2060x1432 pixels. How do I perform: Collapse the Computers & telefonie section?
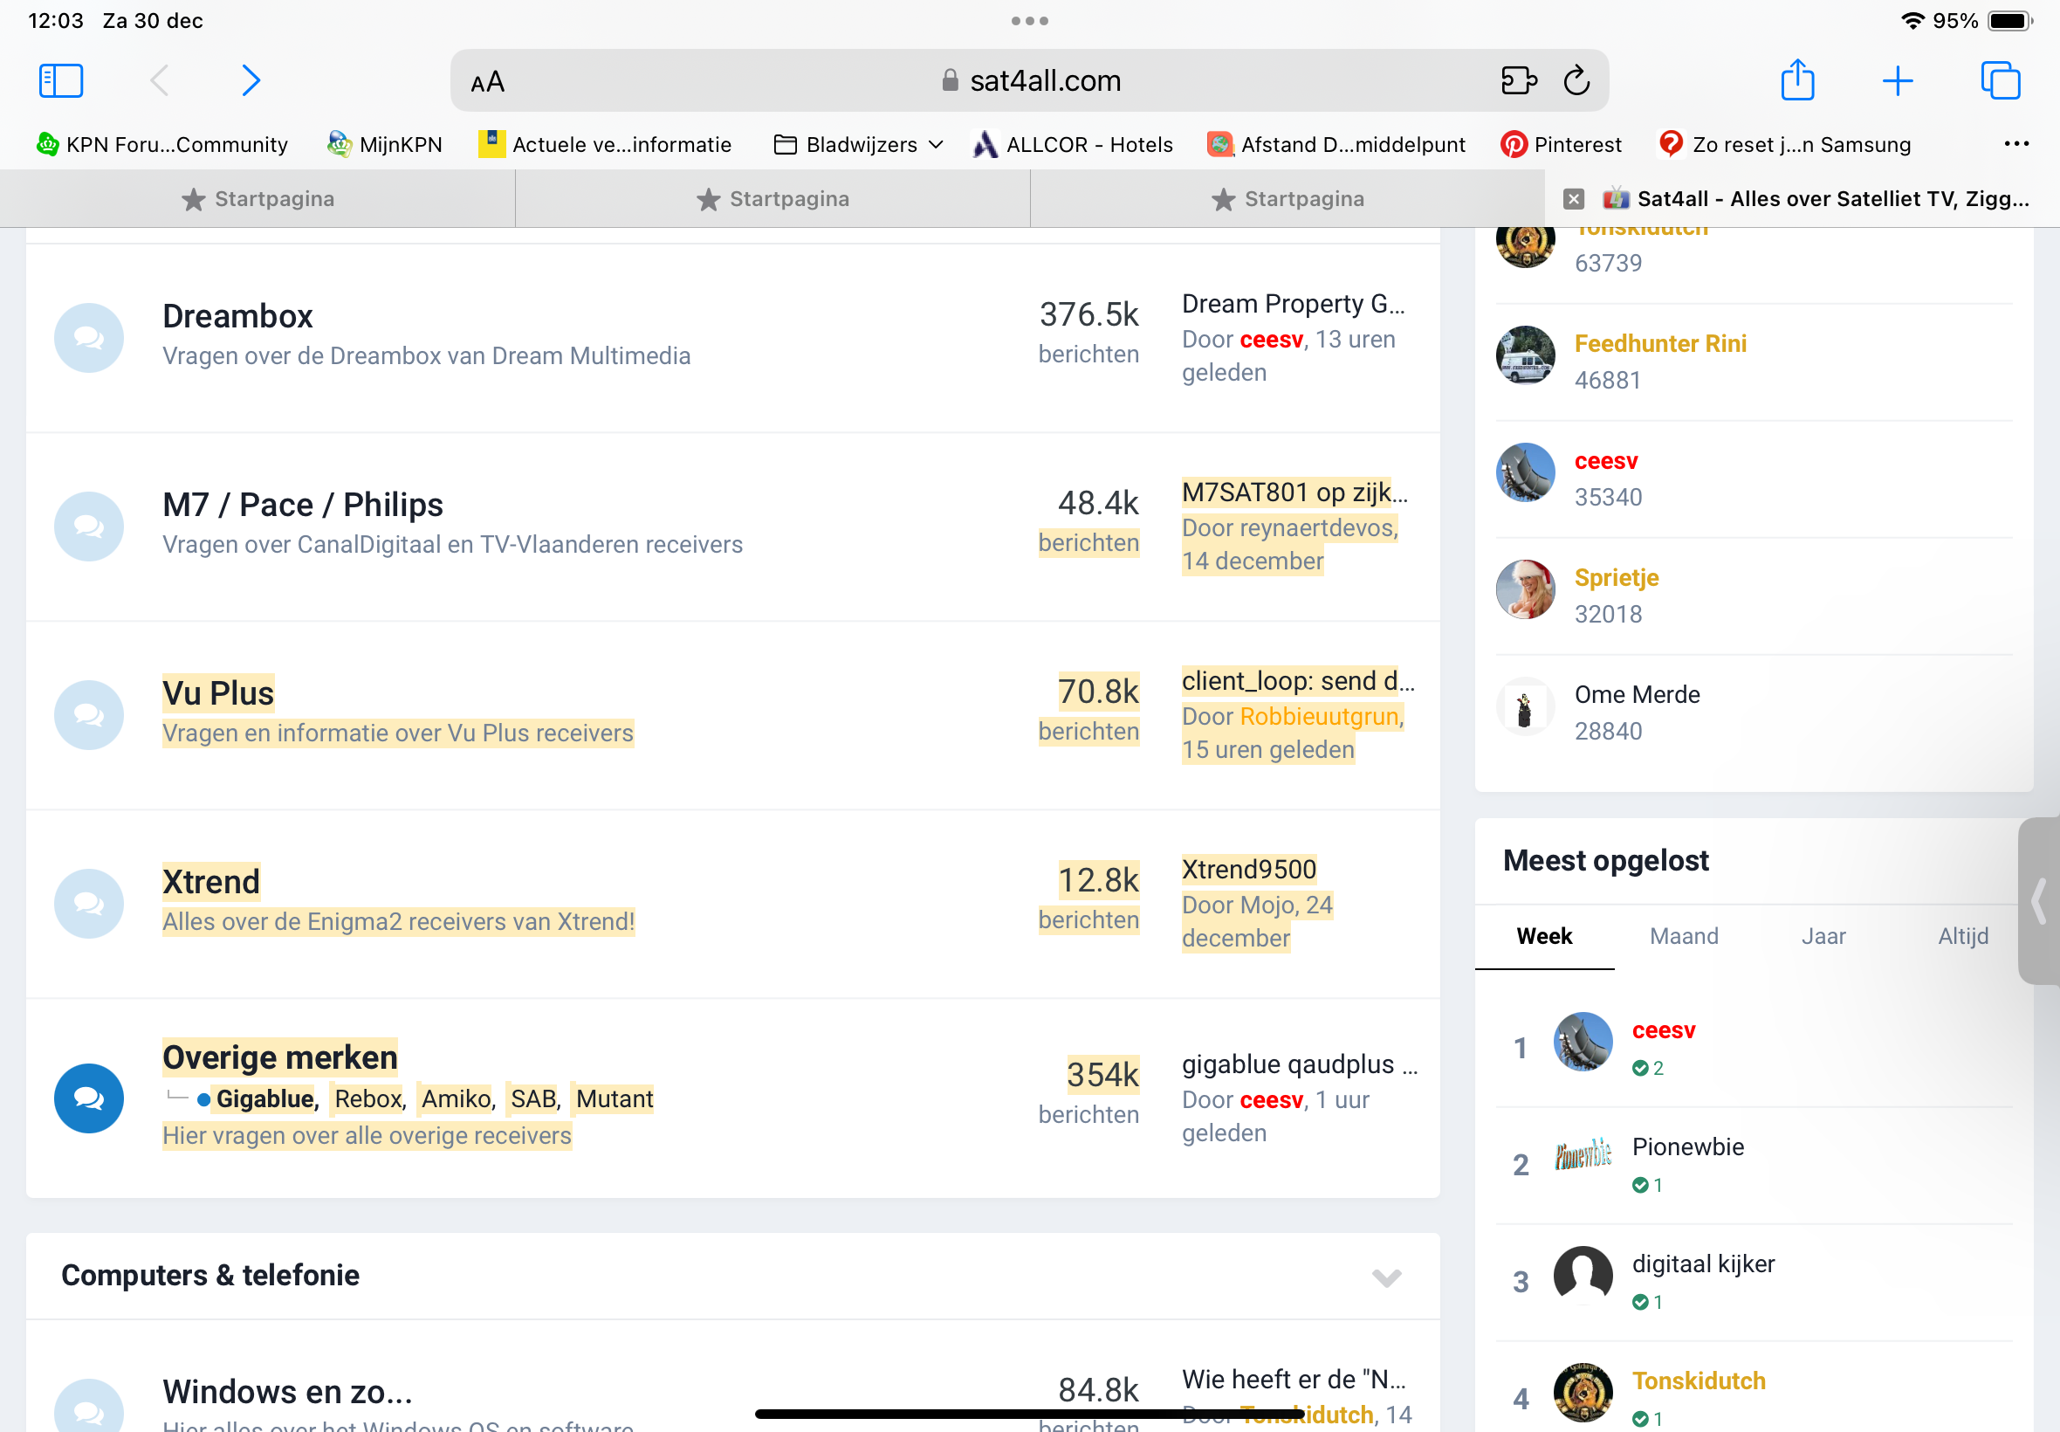coord(1385,1277)
